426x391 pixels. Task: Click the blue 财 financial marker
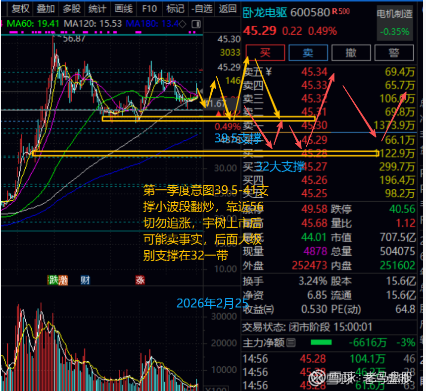point(85,280)
